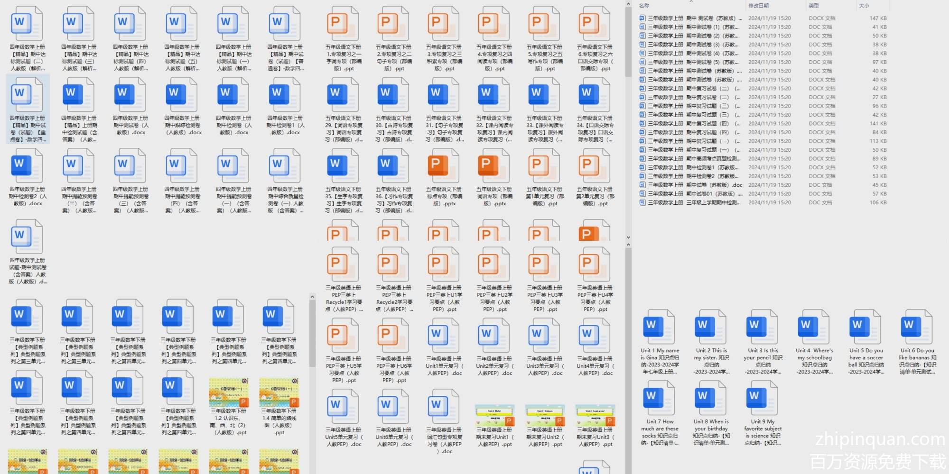Select the PEP三英上 Recycle1学习要点 PPT icon

tap(343, 264)
